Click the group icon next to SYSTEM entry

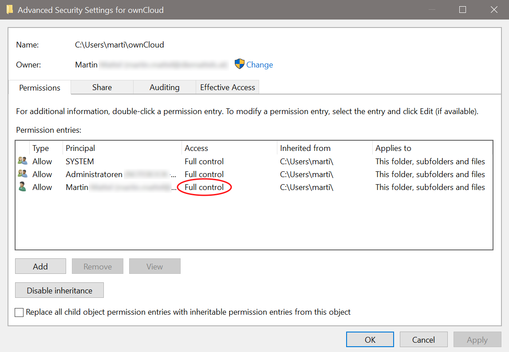tap(22, 161)
